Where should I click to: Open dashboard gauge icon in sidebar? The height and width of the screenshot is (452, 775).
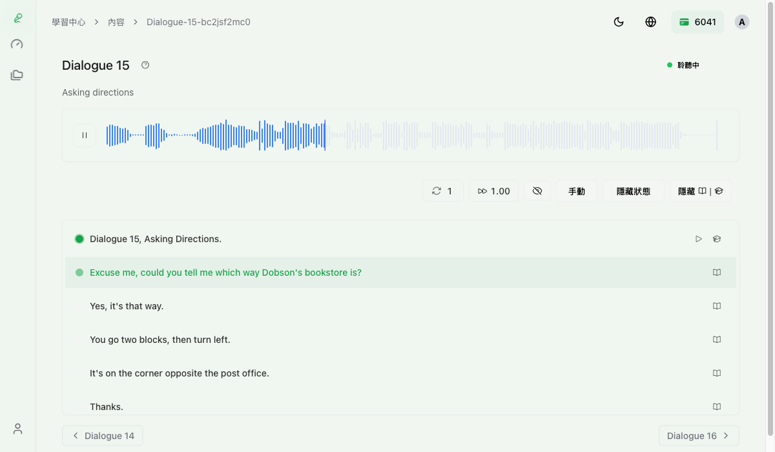[17, 45]
